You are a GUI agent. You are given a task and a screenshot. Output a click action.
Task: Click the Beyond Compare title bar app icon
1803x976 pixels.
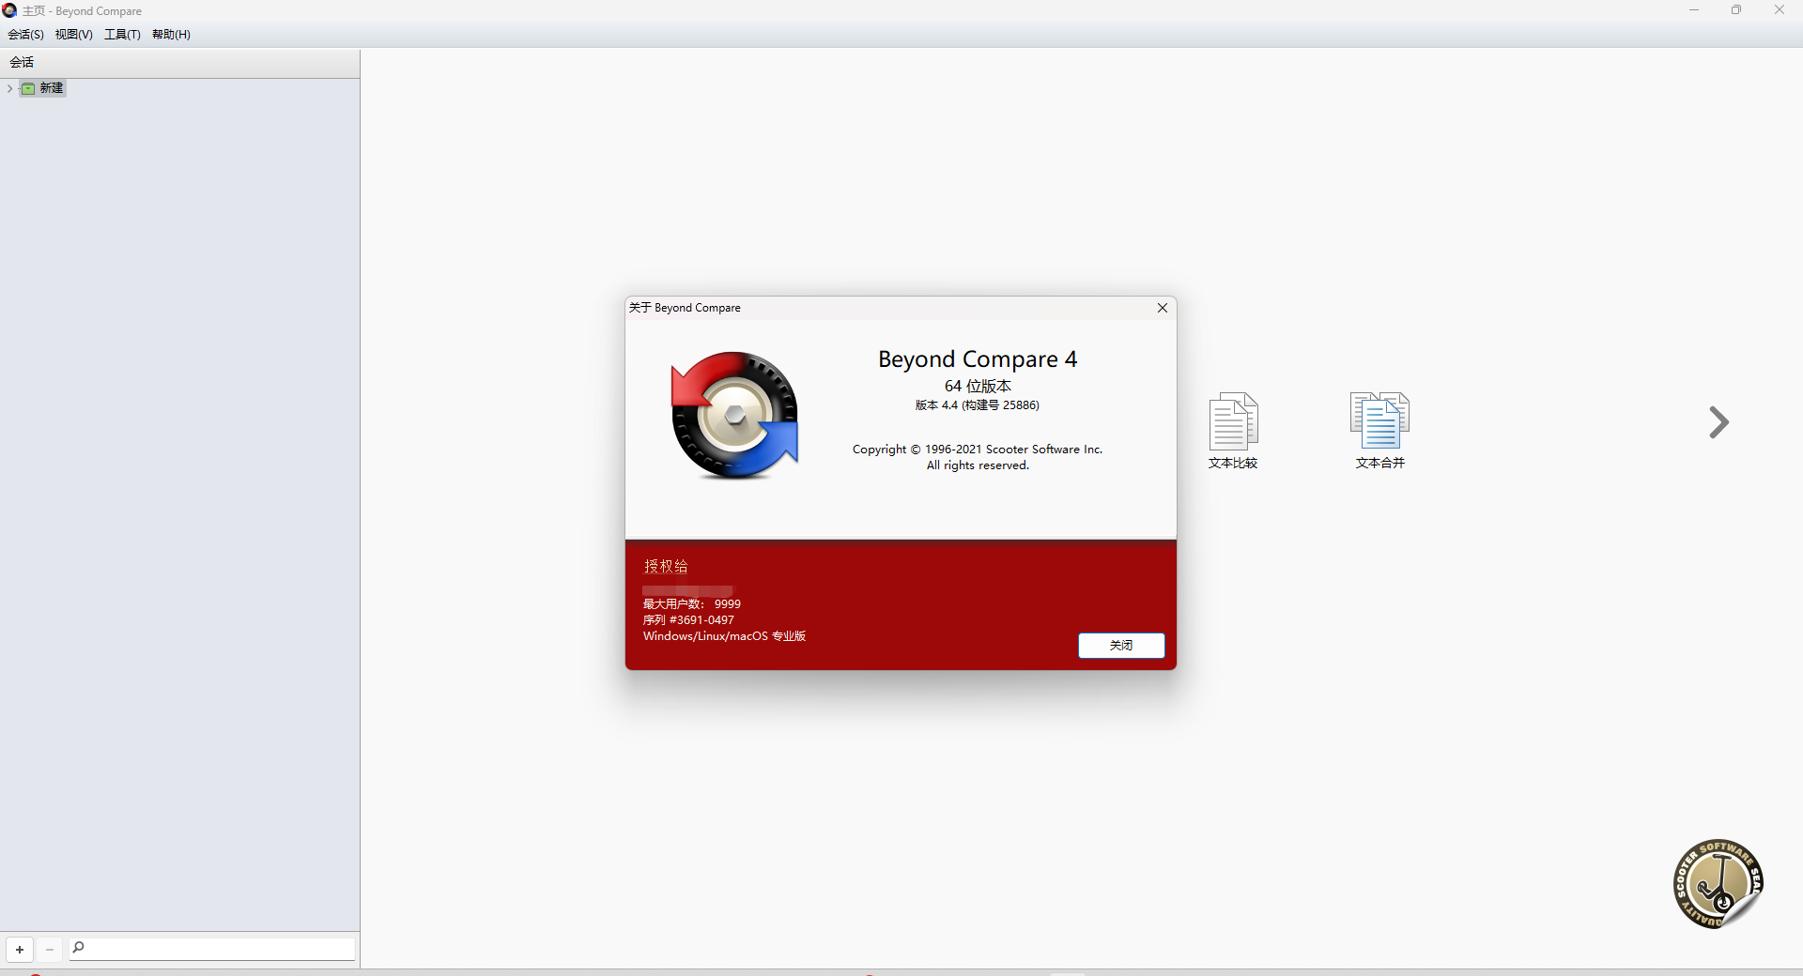9,10
